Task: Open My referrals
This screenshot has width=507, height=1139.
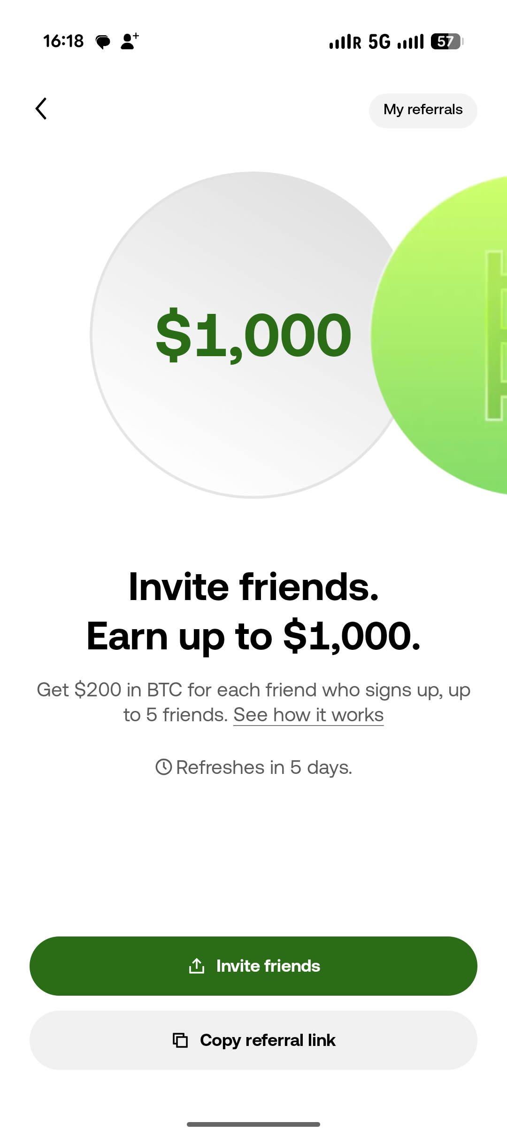Action: point(423,110)
